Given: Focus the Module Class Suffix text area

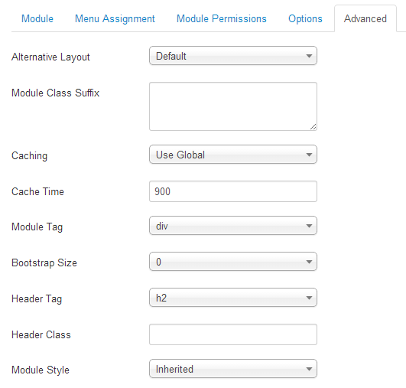Looking at the screenshot, I should pyautogui.click(x=233, y=106).
